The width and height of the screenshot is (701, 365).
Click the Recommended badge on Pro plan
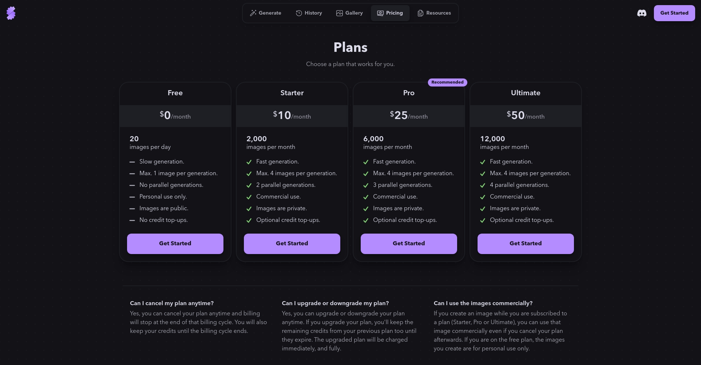[x=447, y=82]
